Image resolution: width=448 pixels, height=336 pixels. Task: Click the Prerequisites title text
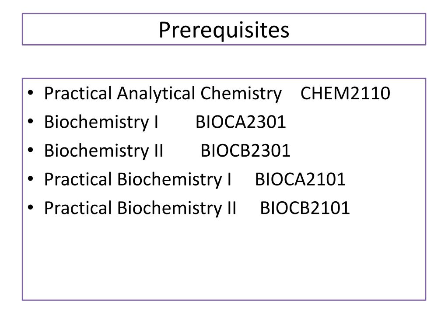coord(224,30)
